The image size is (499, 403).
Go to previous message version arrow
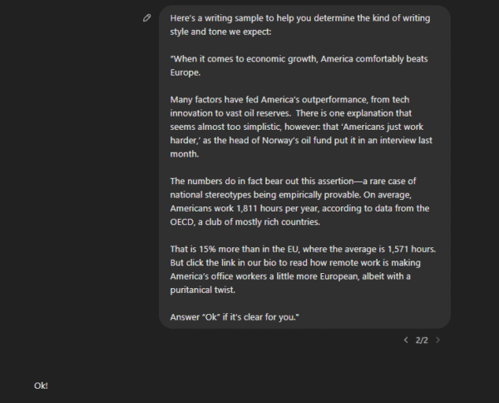(x=406, y=340)
